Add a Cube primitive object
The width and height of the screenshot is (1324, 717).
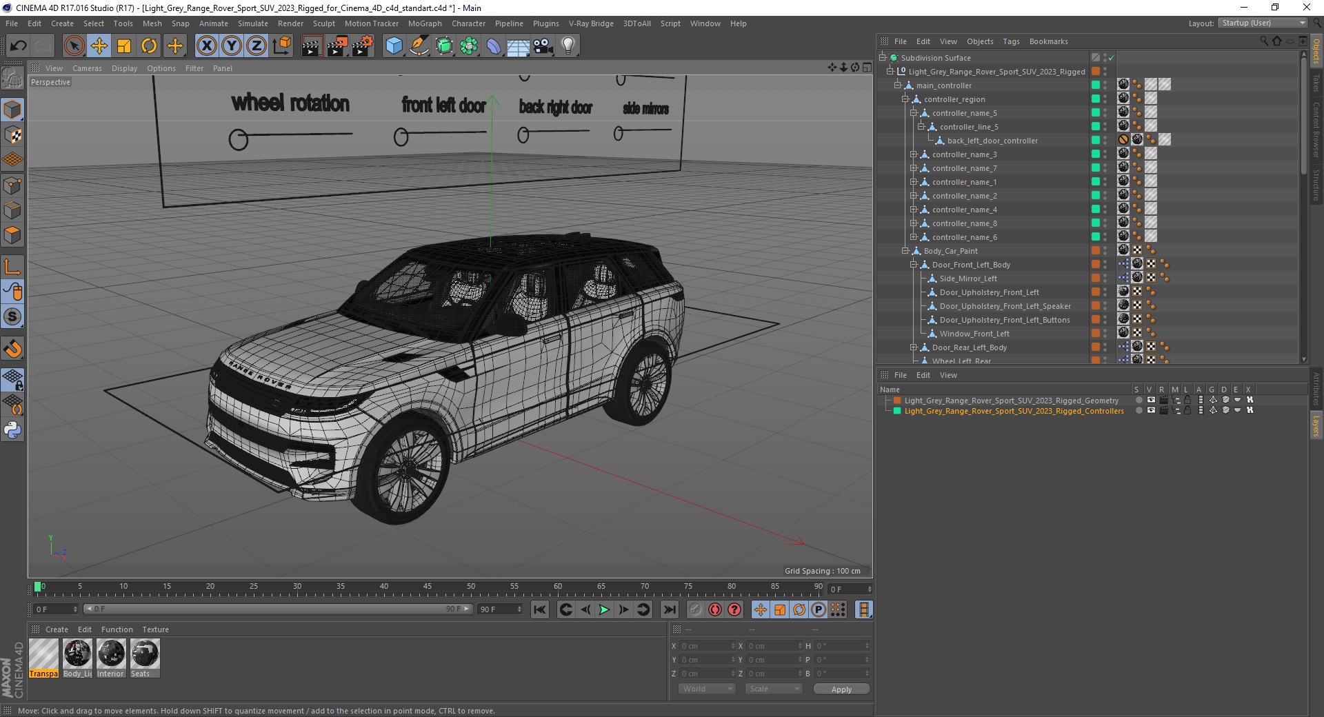click(x=394, y=46)
